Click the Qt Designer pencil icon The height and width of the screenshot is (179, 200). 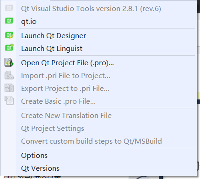click(x=9, y=35)
